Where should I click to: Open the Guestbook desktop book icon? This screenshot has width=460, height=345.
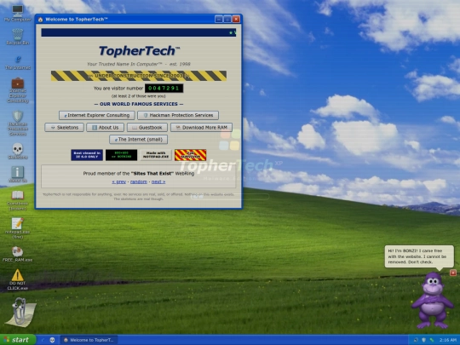tap(18, 200)
